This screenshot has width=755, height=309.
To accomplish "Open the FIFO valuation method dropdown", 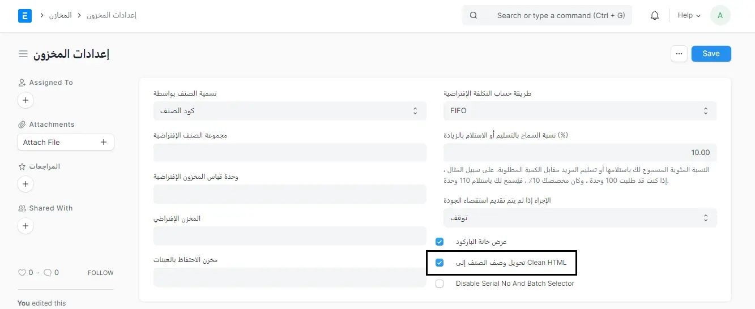I will point(580,111).
